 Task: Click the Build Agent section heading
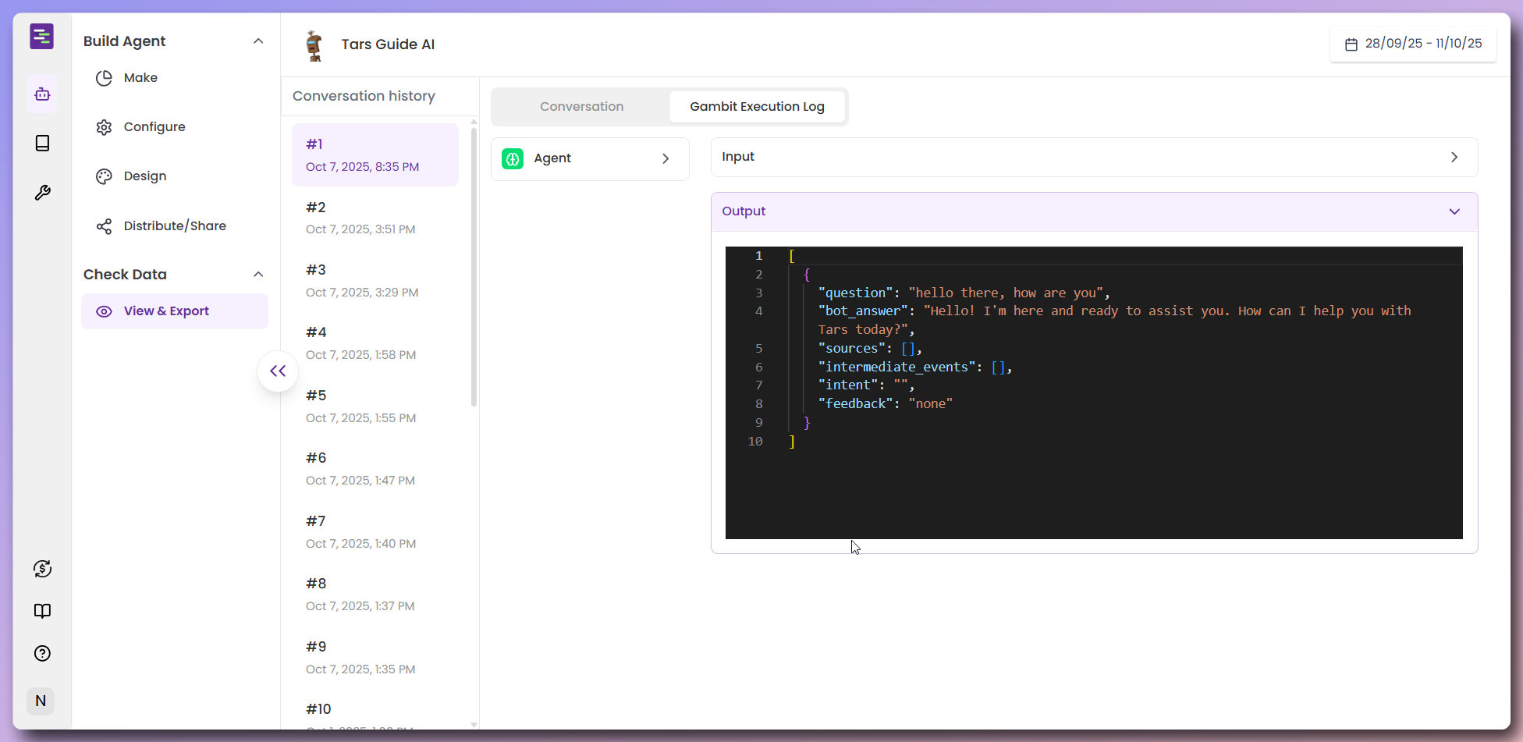124,41
